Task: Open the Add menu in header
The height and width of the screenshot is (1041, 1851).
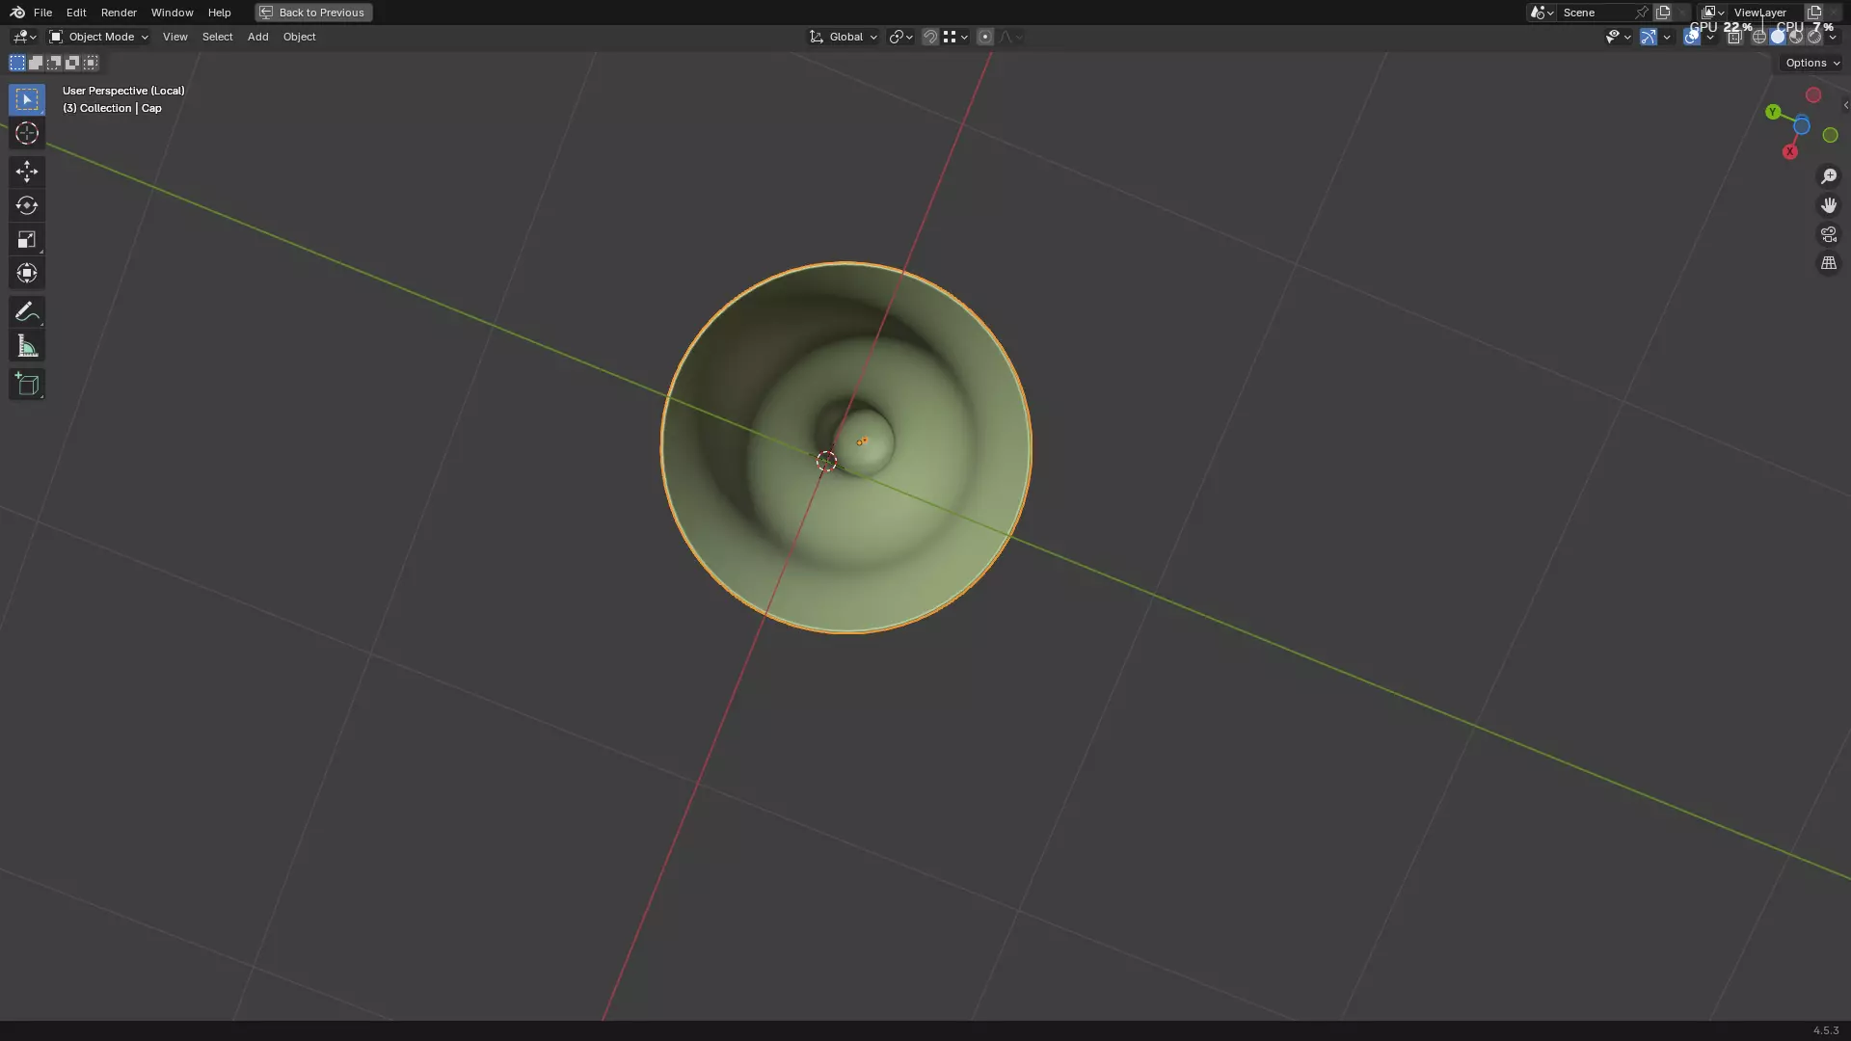Action: (x=257, y=37)
